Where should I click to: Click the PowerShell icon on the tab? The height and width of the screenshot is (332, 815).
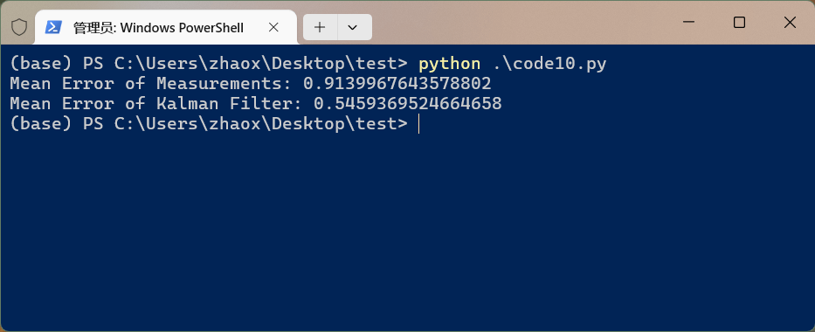point(53,27)
